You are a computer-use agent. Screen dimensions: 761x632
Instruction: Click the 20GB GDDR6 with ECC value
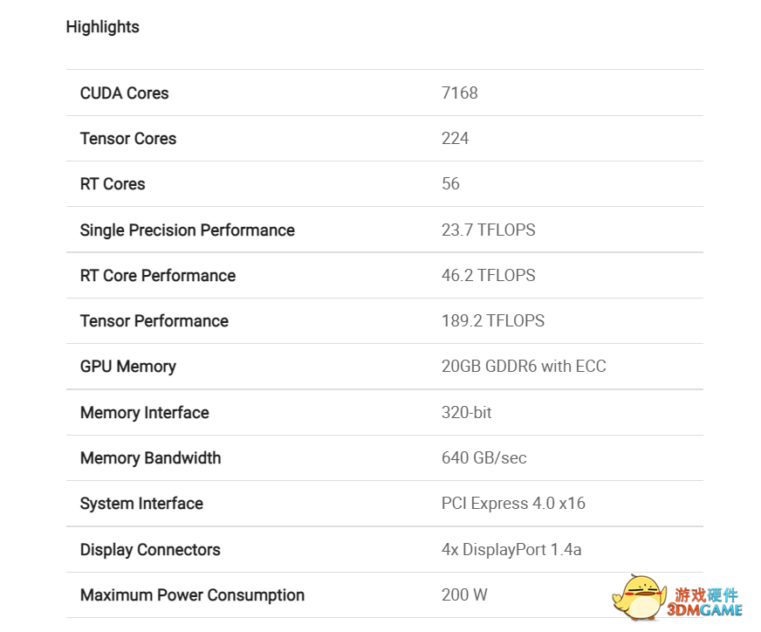click(523, 367)
